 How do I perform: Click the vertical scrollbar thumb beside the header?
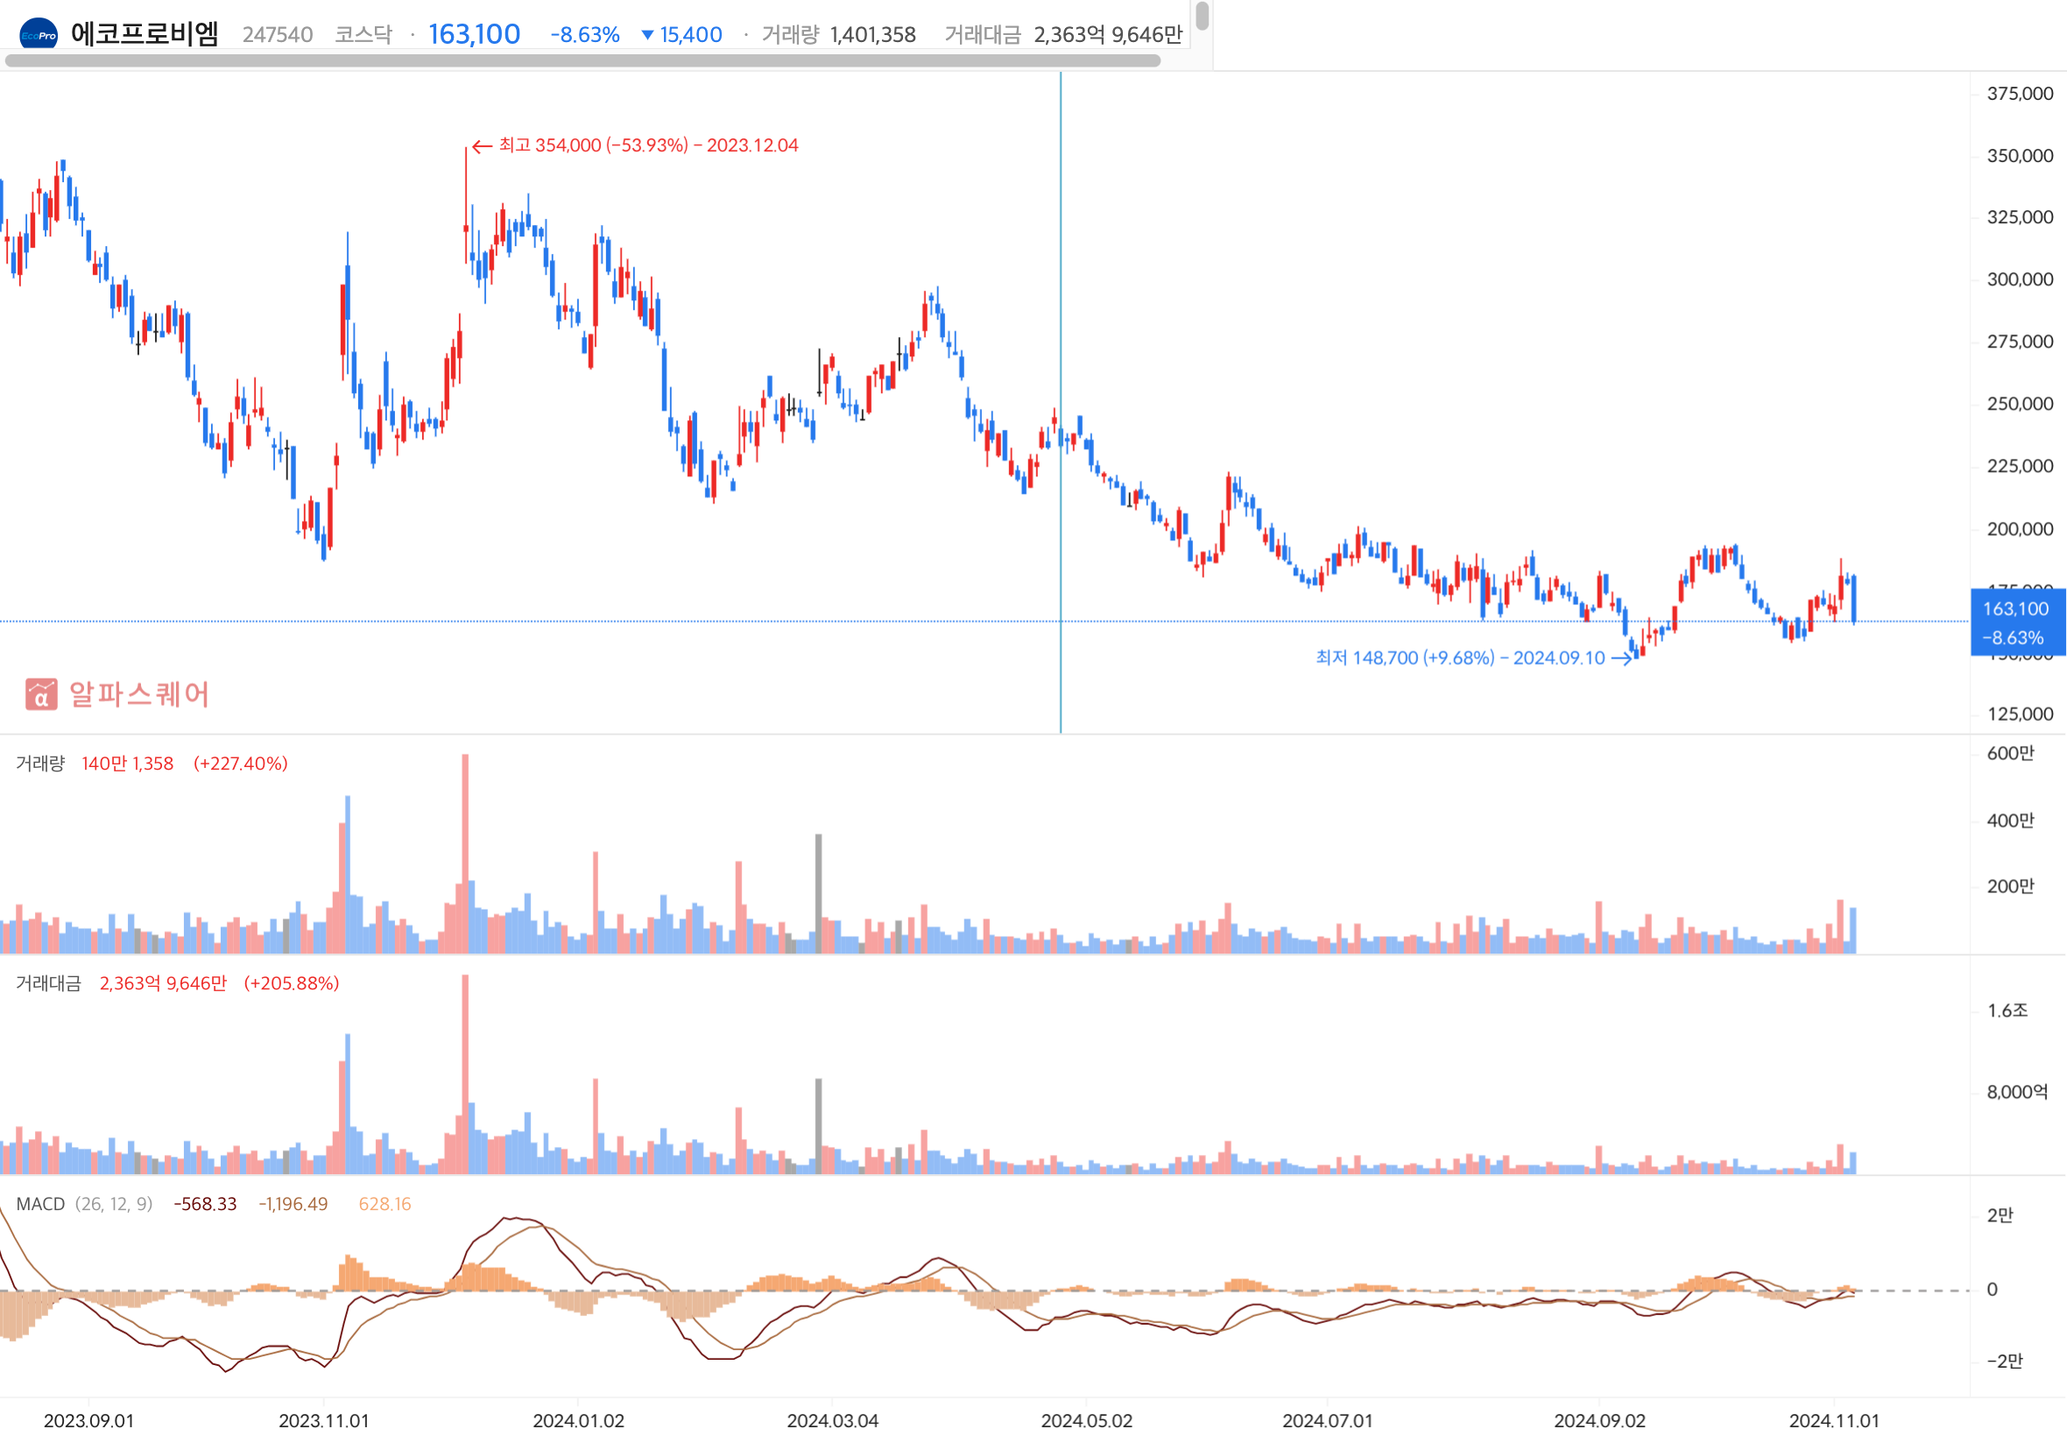tap(1202, 15)
